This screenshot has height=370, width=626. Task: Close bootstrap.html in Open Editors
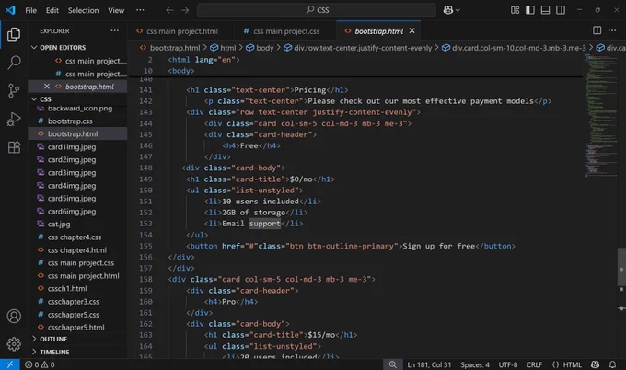[x=47, y=87]
